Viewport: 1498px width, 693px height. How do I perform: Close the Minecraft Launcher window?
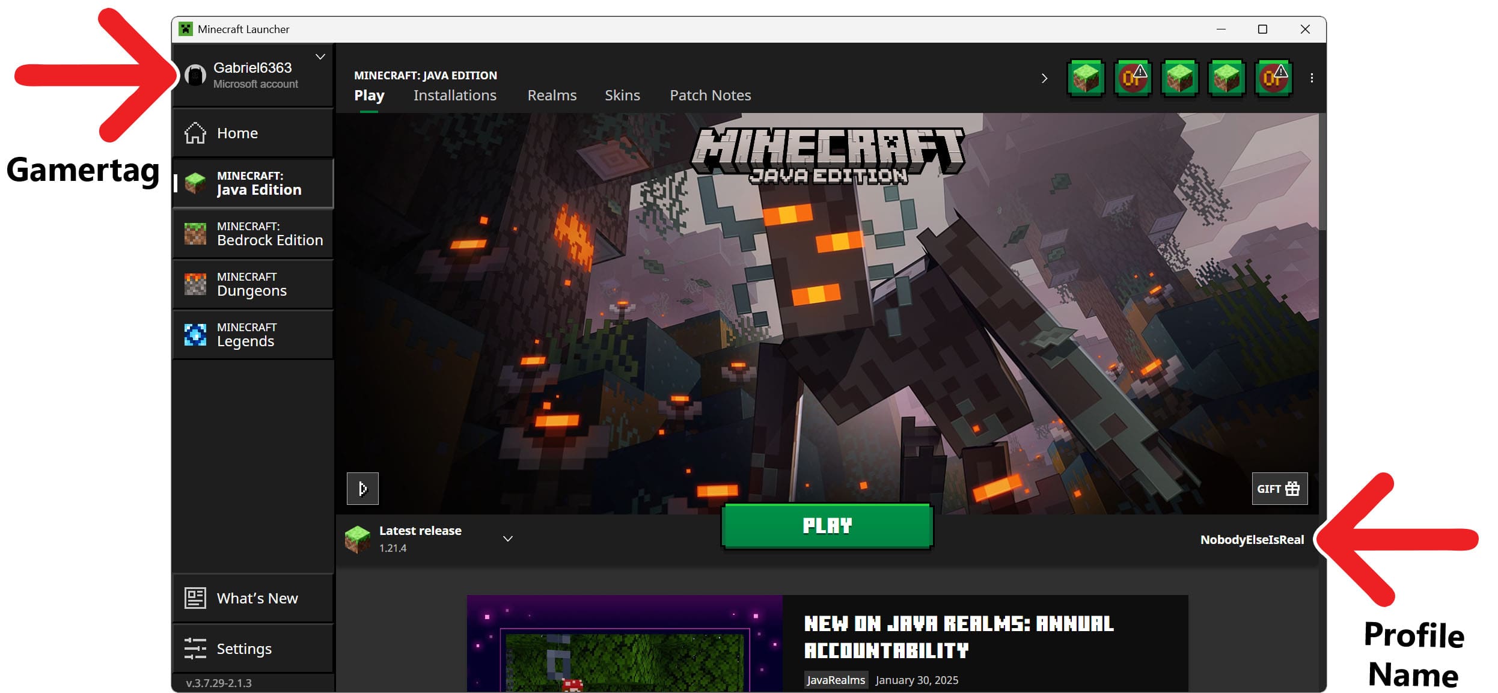click(1305, 29)
